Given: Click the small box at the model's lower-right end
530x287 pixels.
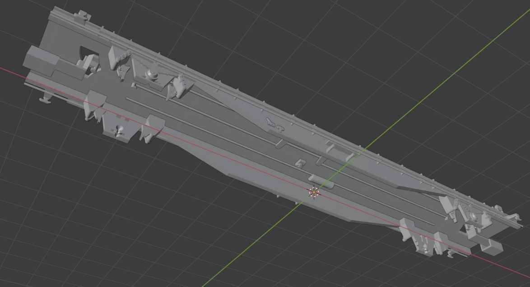Looking at the screenshot, I should pos(492,247).
